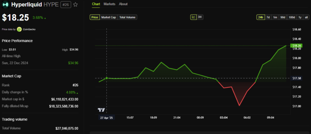Switch to the candlestick chart icon
Screen dimensions: 311x134
click(200, 17)
